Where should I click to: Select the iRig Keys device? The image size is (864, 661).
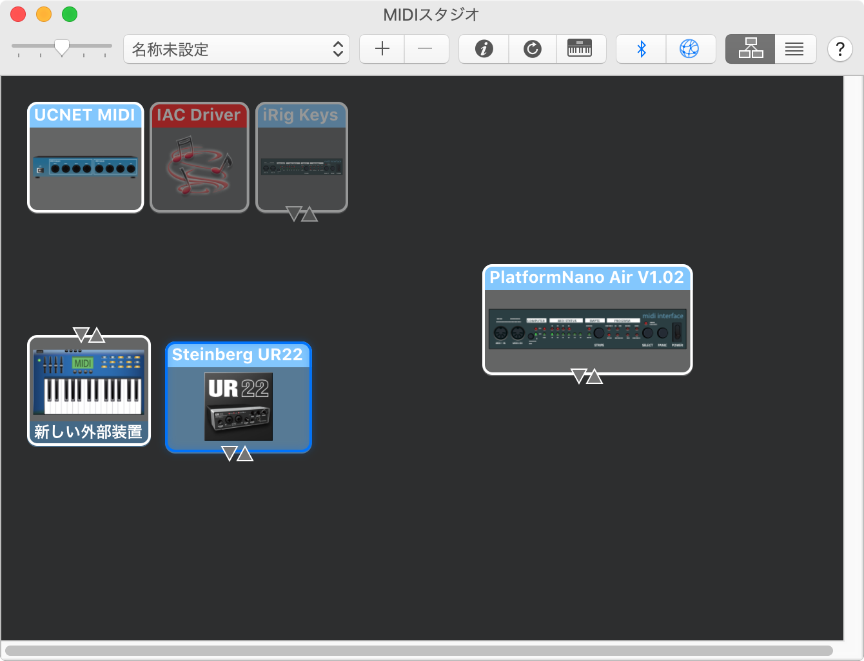[x=302, y=157]
